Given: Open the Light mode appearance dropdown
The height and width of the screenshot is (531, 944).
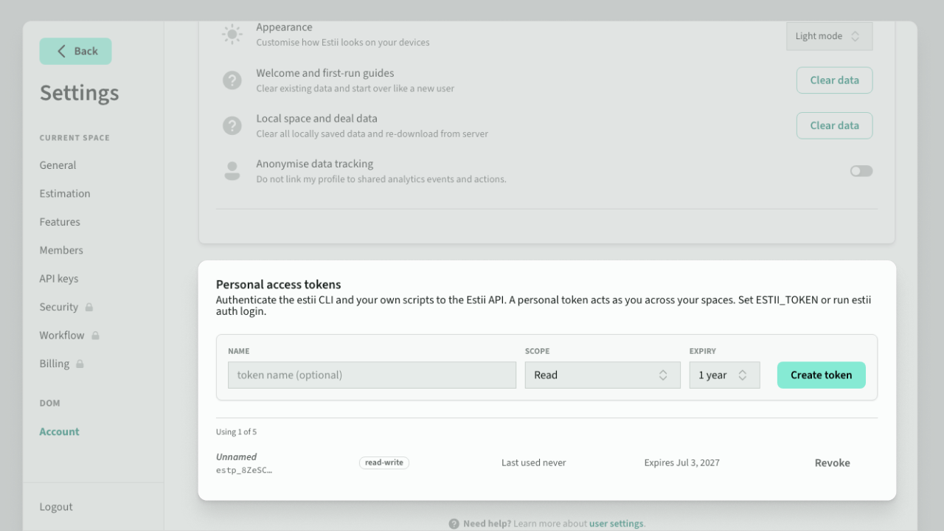Looking at the screenshot, I should click(x=830, y=36).
